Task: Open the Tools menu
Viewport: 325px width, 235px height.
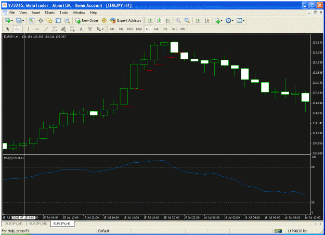Action: point(64,12)
